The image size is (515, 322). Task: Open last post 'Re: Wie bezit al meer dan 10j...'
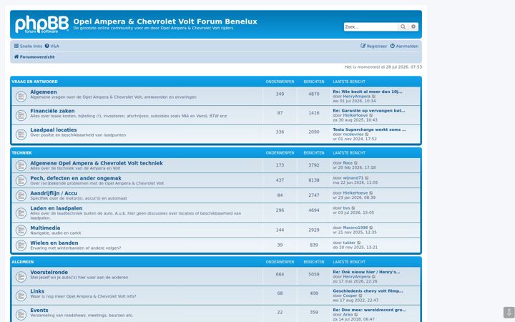tap(367, 92)
